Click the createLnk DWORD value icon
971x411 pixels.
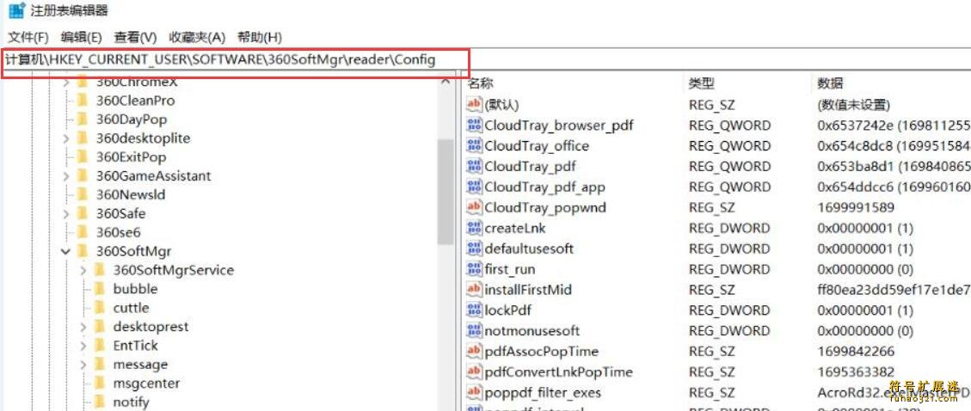coord(475,228)
